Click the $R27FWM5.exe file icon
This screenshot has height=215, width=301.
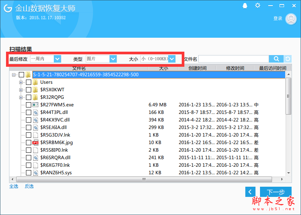pyautogui.click(x=35, y=105)
